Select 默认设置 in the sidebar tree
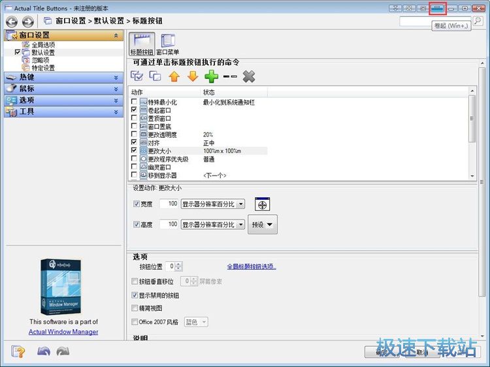The height and width of the screenshot is (367, 490). click(x=43, y=52)
